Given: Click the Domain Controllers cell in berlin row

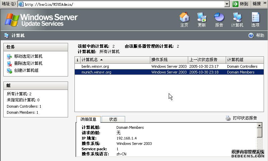Looking at the screenshot, I should (x=242, y=66).
